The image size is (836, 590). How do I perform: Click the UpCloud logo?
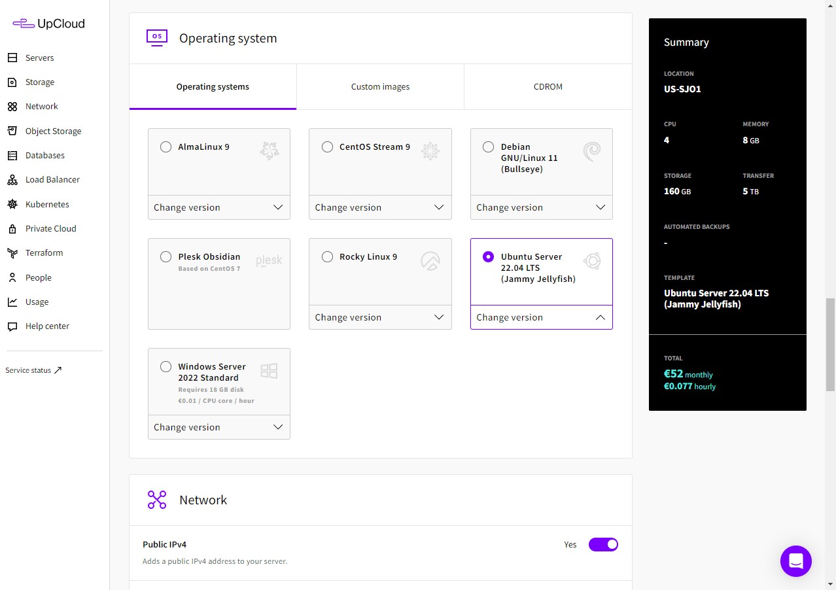pyautogui.click(x=49, y=24)
